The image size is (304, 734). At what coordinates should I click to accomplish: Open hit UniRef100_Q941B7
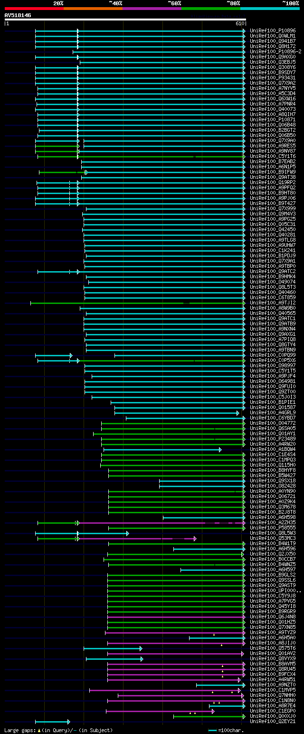click(273, 41)
